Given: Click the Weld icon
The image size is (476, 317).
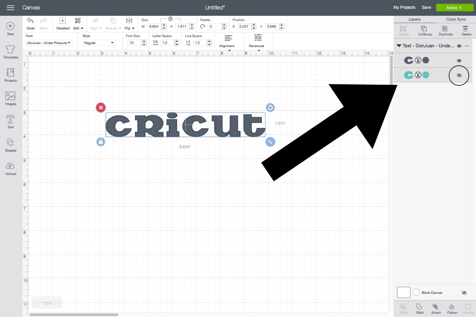Looking at the screenshot, I should coord(420,307).
